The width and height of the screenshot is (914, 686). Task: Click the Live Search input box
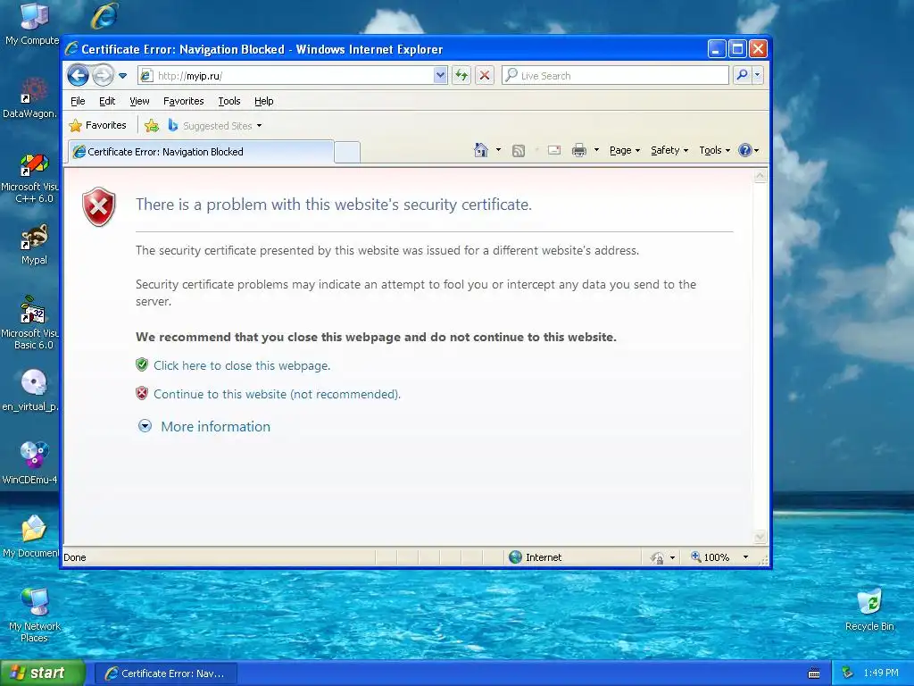coord(615,75)
